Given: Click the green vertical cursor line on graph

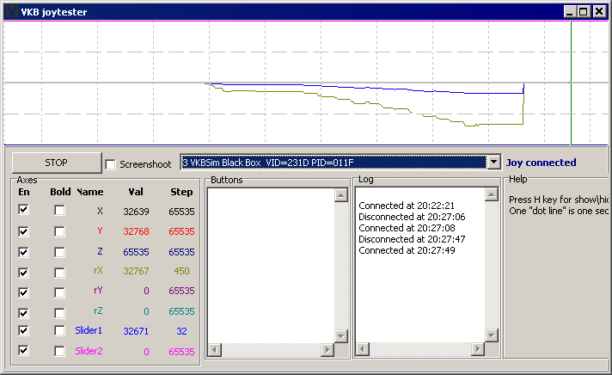Looking at the screenshot, I should (571, 83).
